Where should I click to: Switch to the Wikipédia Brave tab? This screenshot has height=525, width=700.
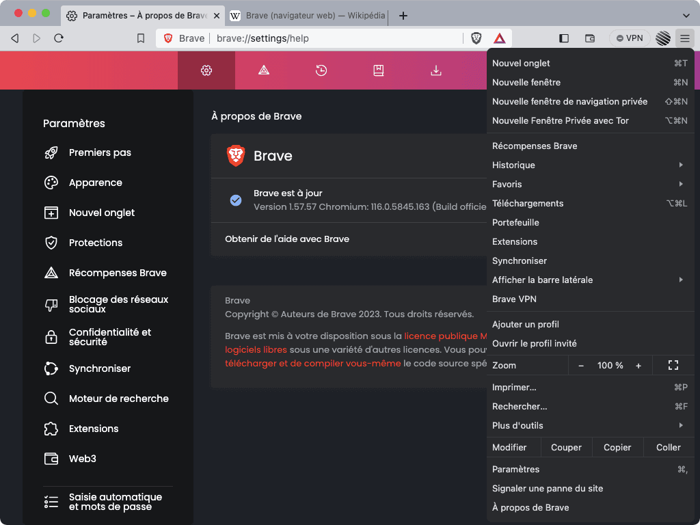pos(308,15)
